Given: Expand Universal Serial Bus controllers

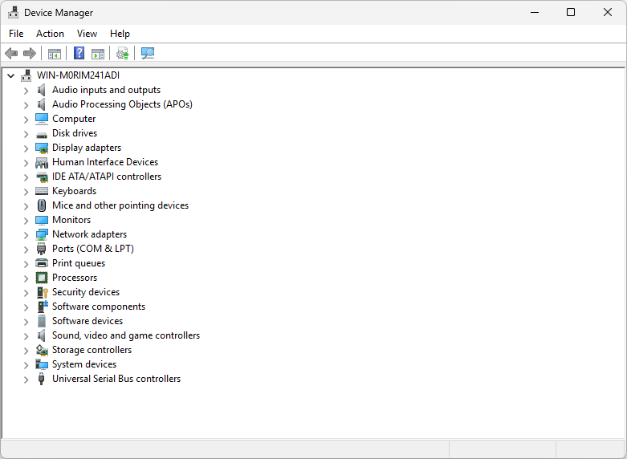Looking at the screenshot, I should (x=26, y=380).
